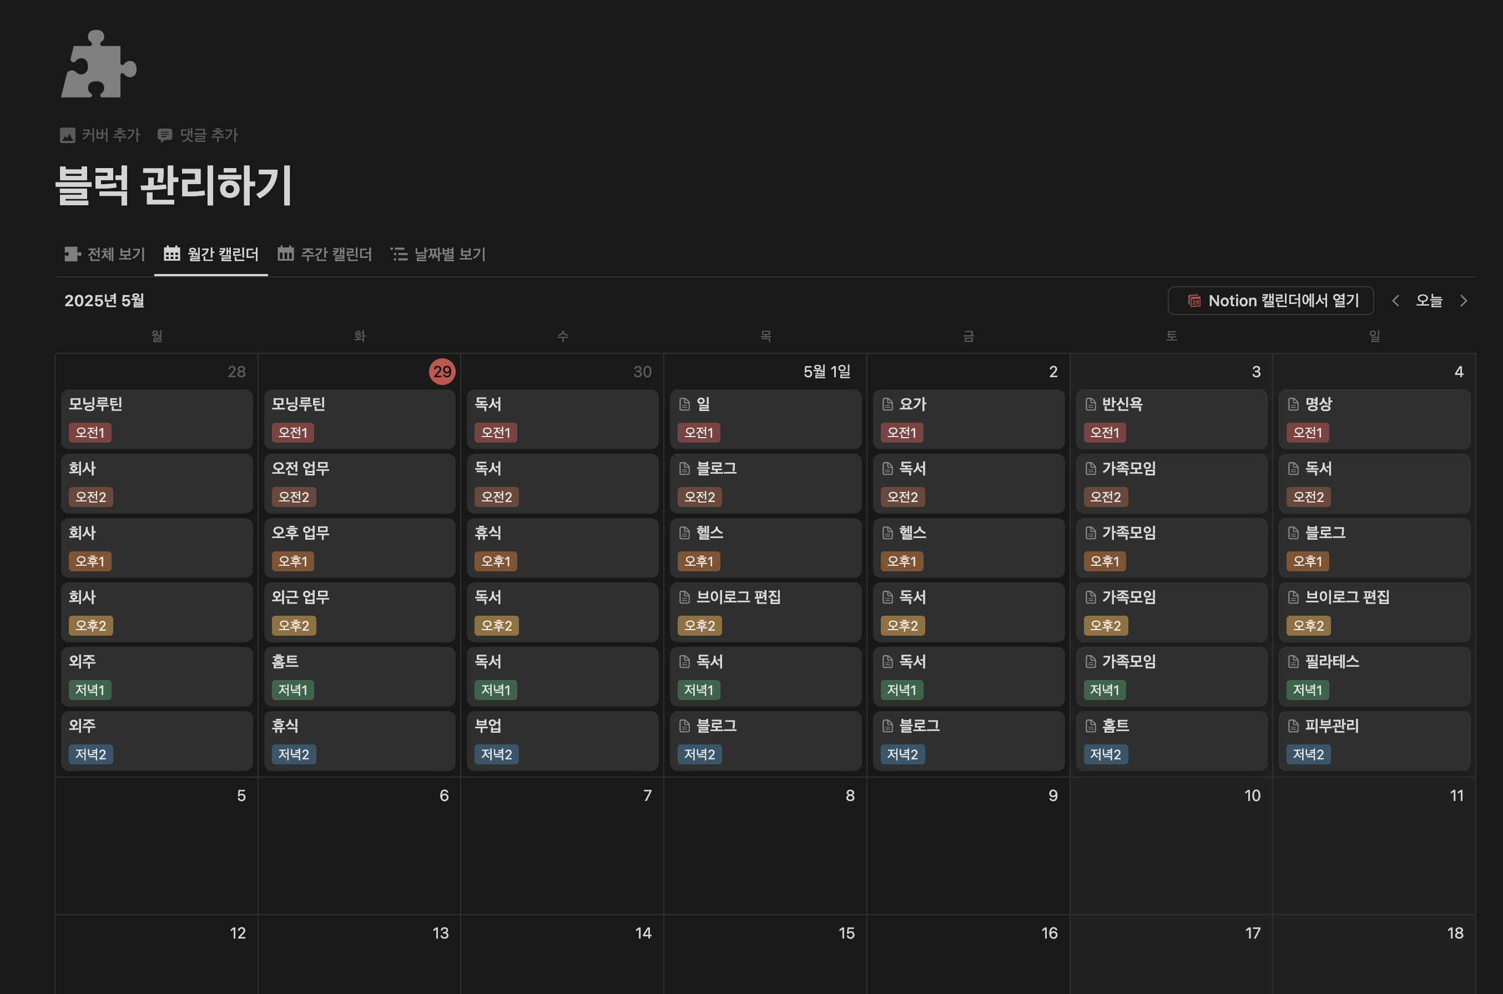Image resolution: width=1503 pixels, height=994 pixels.
Task: Click the 5월 1일 date label
Action: [827, 372]
